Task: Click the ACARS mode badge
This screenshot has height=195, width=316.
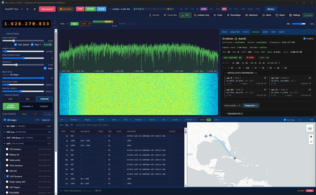Action: [204, 9]
